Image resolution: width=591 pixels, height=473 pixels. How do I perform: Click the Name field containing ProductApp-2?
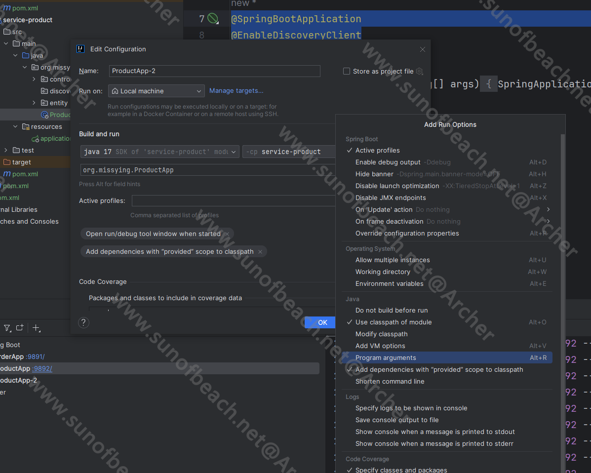[x=214, y=71]
